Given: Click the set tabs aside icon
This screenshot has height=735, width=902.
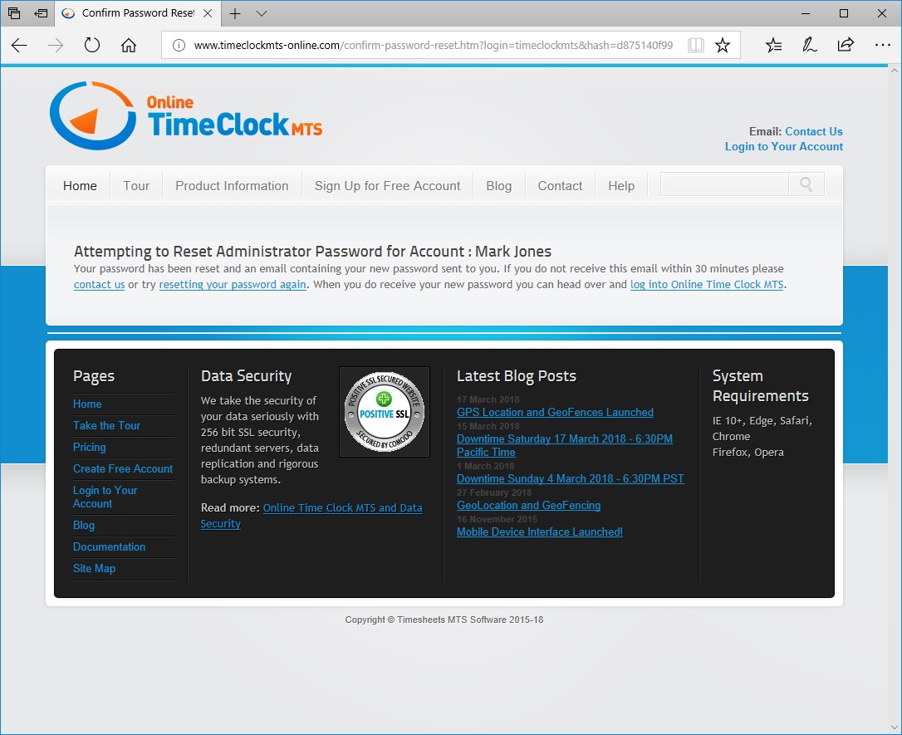Looking at the screenshot, I should tap(41, 13).
